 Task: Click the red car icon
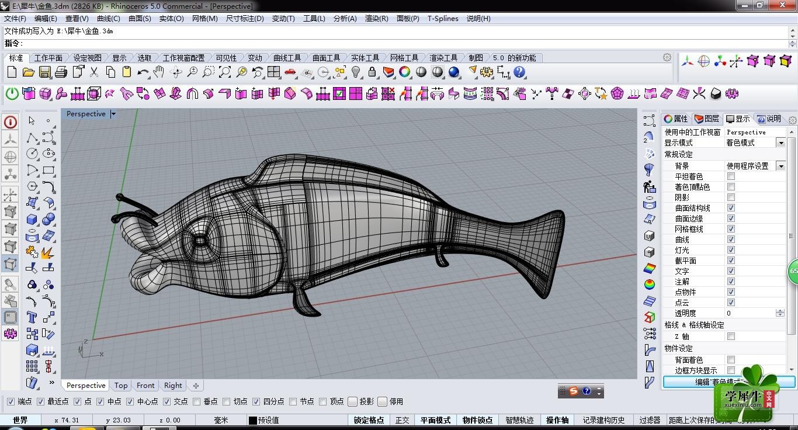(290, 72)
